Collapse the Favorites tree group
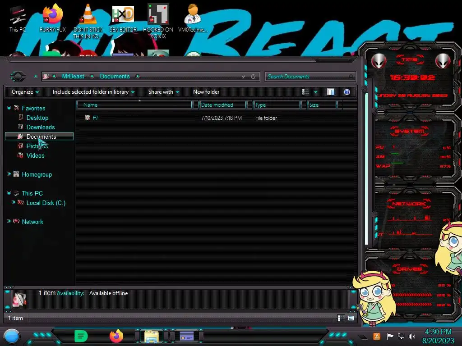 point(9,108)
